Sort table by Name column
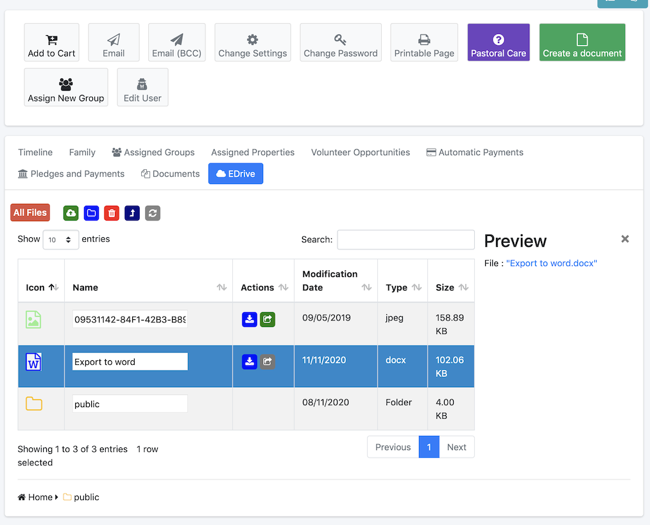This screenshot has width=650, height=525. point(148,281)
